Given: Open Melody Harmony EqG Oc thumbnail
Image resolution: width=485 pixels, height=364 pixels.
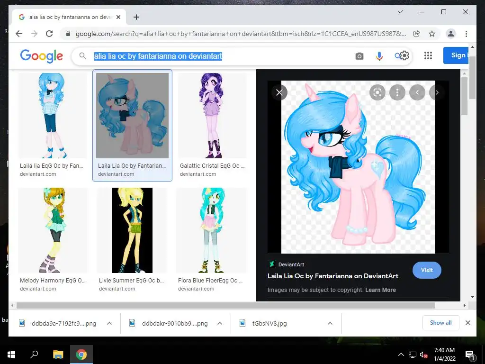Looking at the screenshot, I should (52, 230).
